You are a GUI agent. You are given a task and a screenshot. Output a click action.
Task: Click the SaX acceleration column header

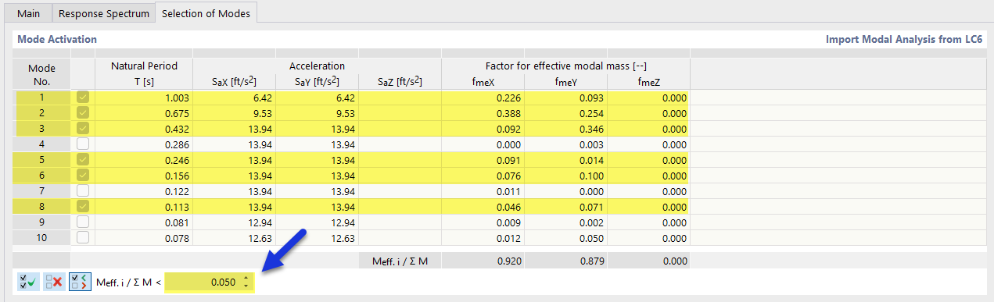click(235, 81)
